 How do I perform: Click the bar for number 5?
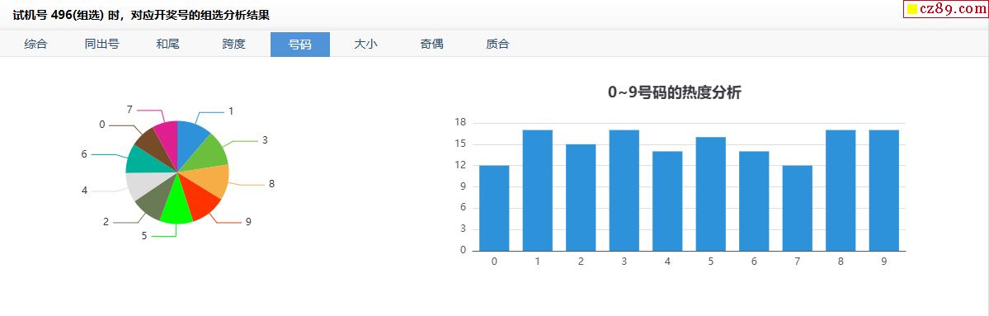click(711, 194)
